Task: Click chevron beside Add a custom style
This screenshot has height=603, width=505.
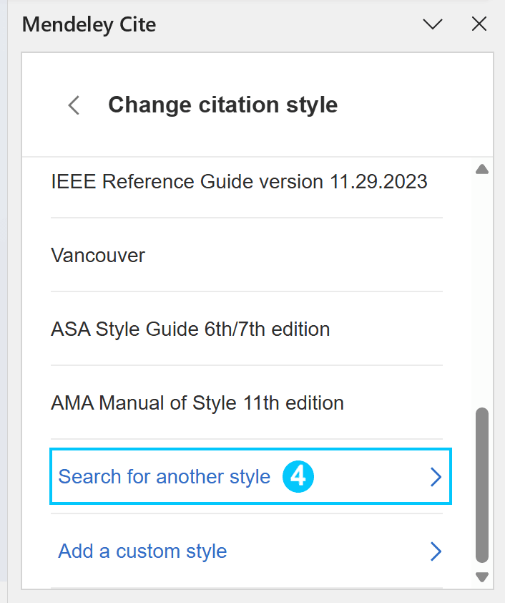Action: pos(436,551)
